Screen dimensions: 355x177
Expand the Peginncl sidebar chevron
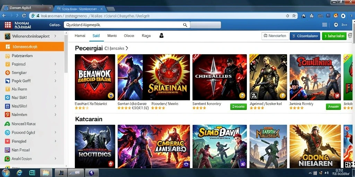[x=55, y=64]
